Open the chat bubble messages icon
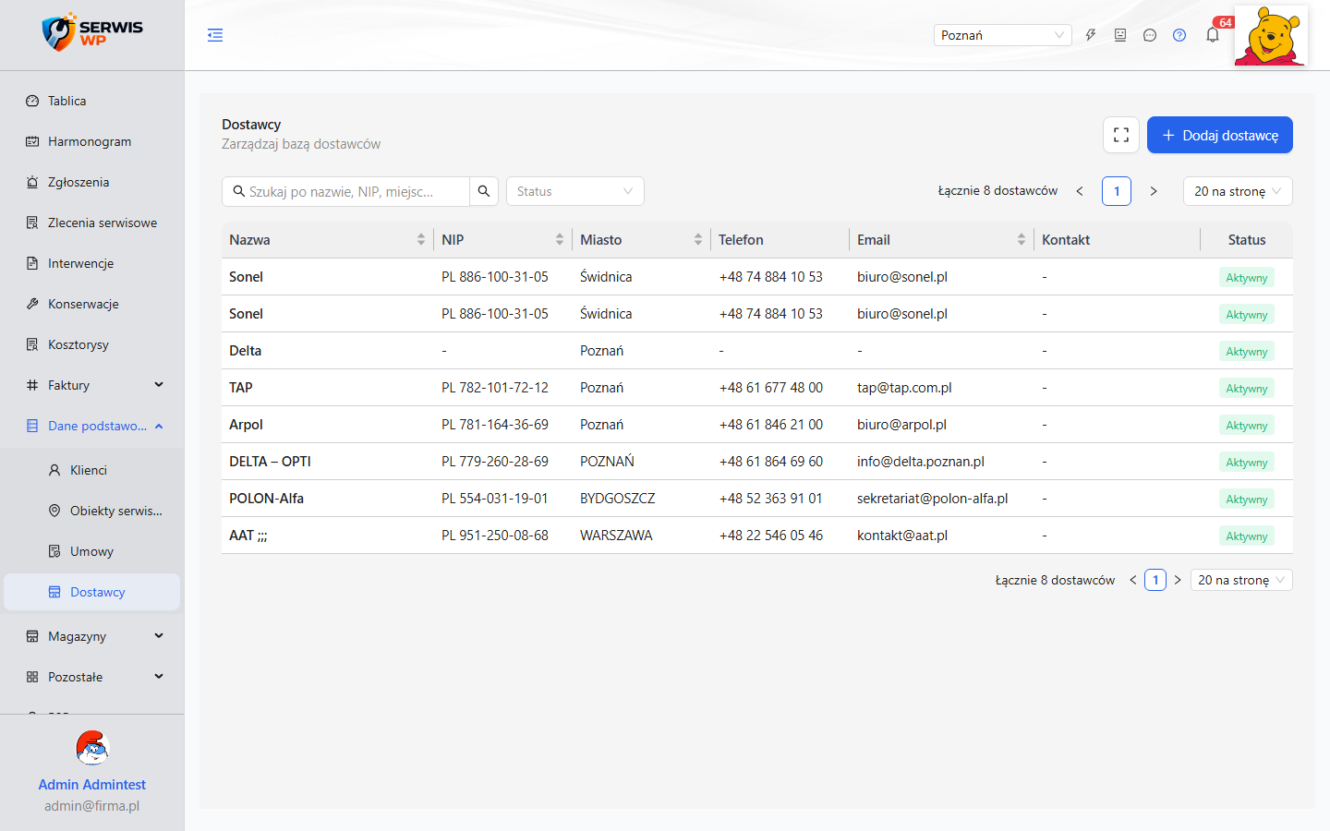The width and height of the screenshot is (1330, 831). click(1150, 35)
